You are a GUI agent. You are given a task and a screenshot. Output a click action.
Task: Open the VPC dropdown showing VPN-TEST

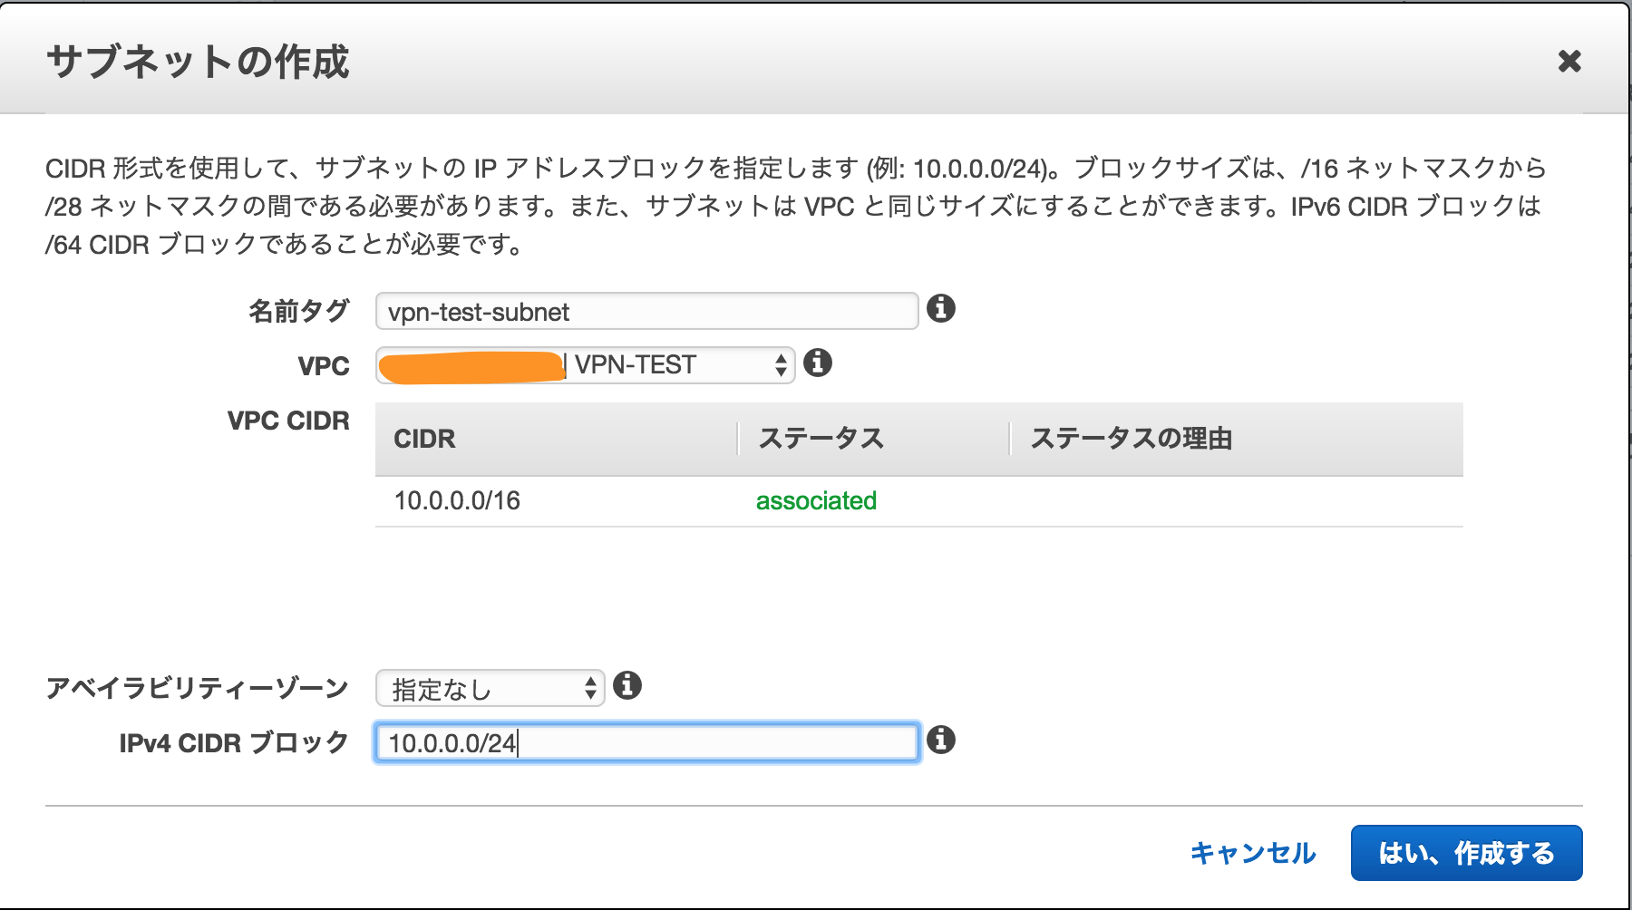[586, 365]
